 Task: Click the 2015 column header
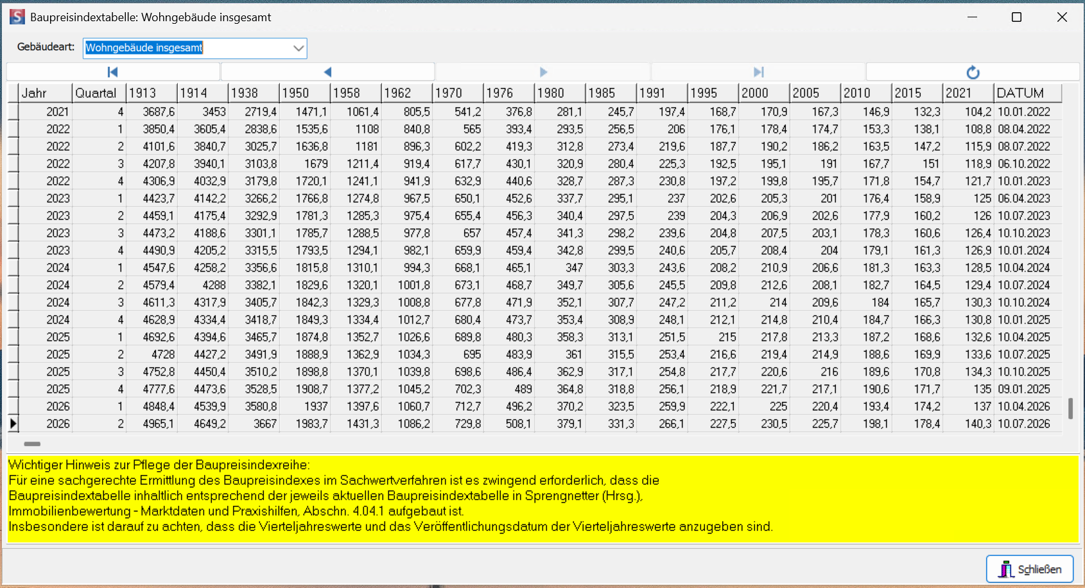pos(917,93)
